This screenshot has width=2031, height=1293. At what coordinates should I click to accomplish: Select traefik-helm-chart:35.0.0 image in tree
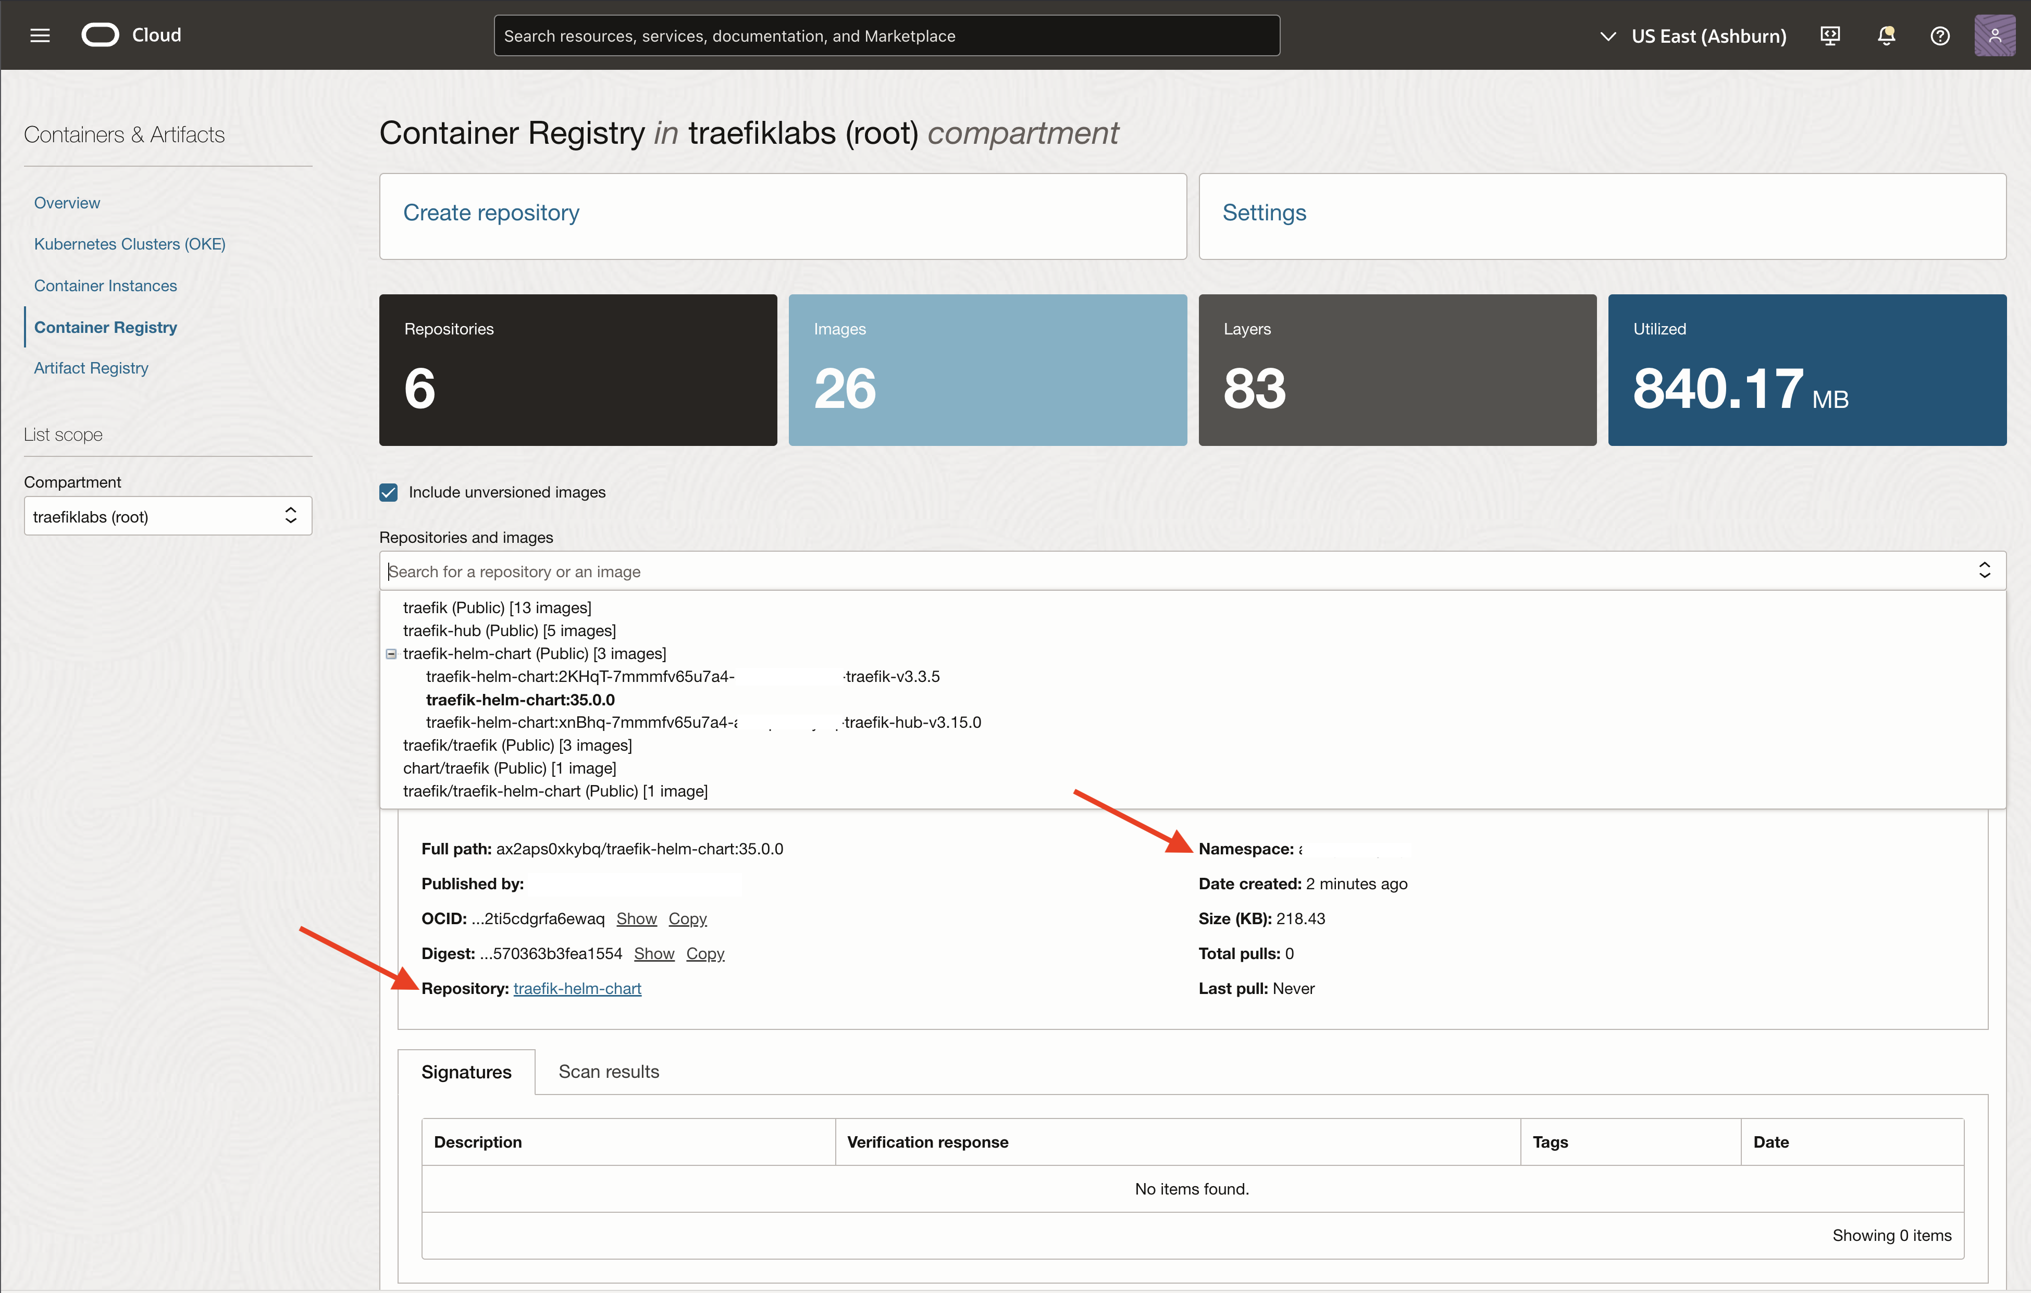click(521, 700)
